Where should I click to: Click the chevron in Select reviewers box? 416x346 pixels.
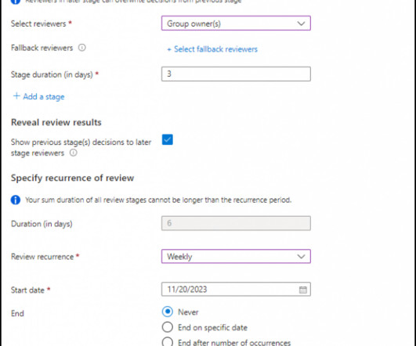[x=301, y=23]
